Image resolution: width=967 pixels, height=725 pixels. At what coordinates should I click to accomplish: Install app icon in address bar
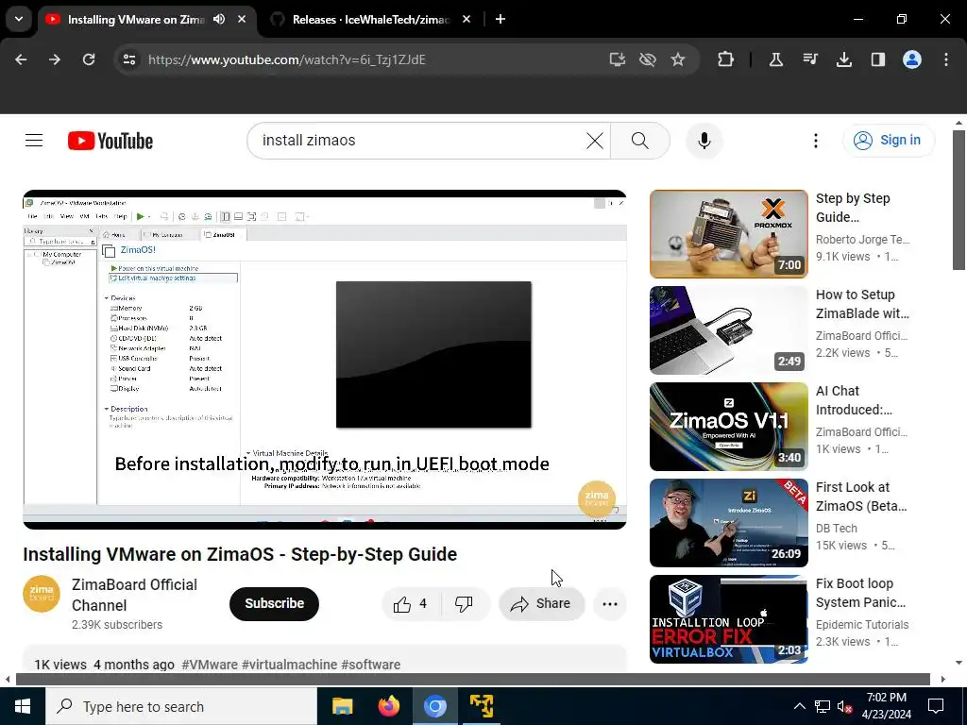[x=618, y=59]
